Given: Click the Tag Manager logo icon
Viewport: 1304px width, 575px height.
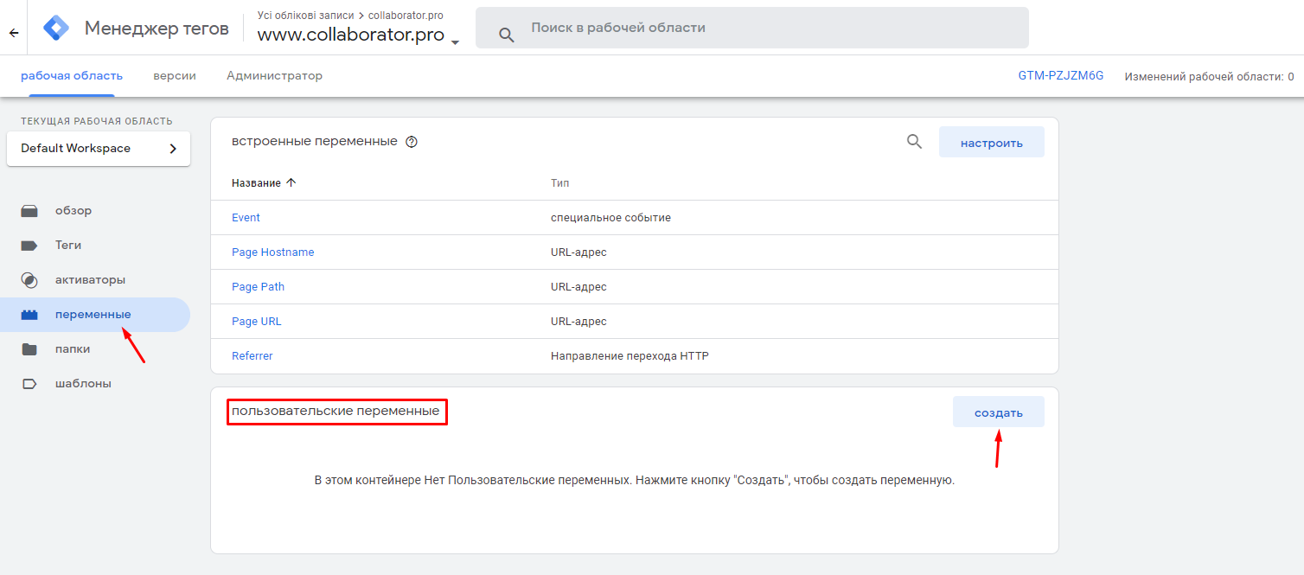Looking at the screenshot, I should coord(57,29).
